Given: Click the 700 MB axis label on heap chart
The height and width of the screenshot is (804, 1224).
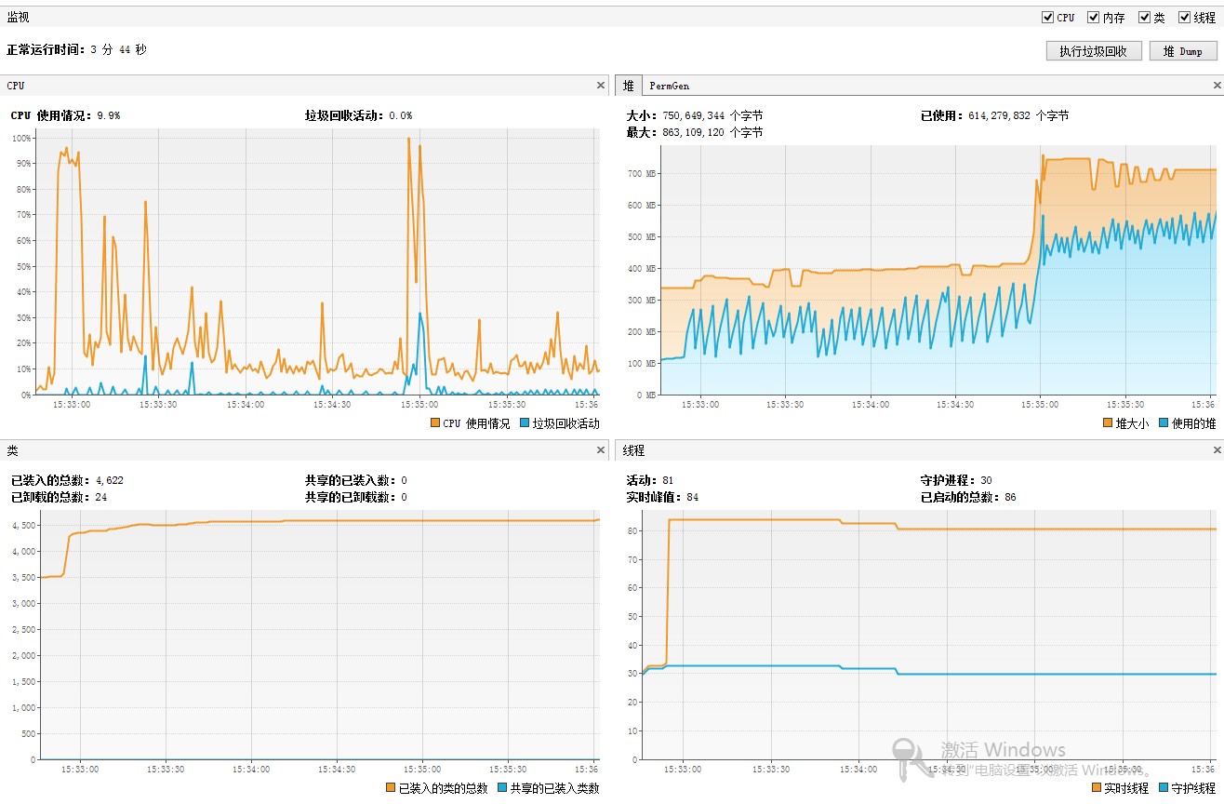Looking at the screenshot, I should click(642, 173).
